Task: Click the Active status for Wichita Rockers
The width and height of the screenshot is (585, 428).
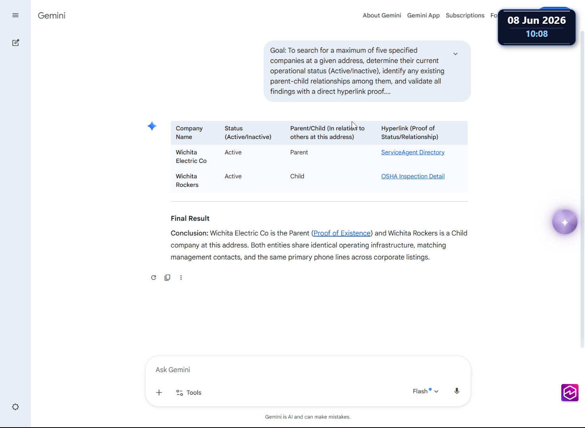Action: (x=233, y=176)
